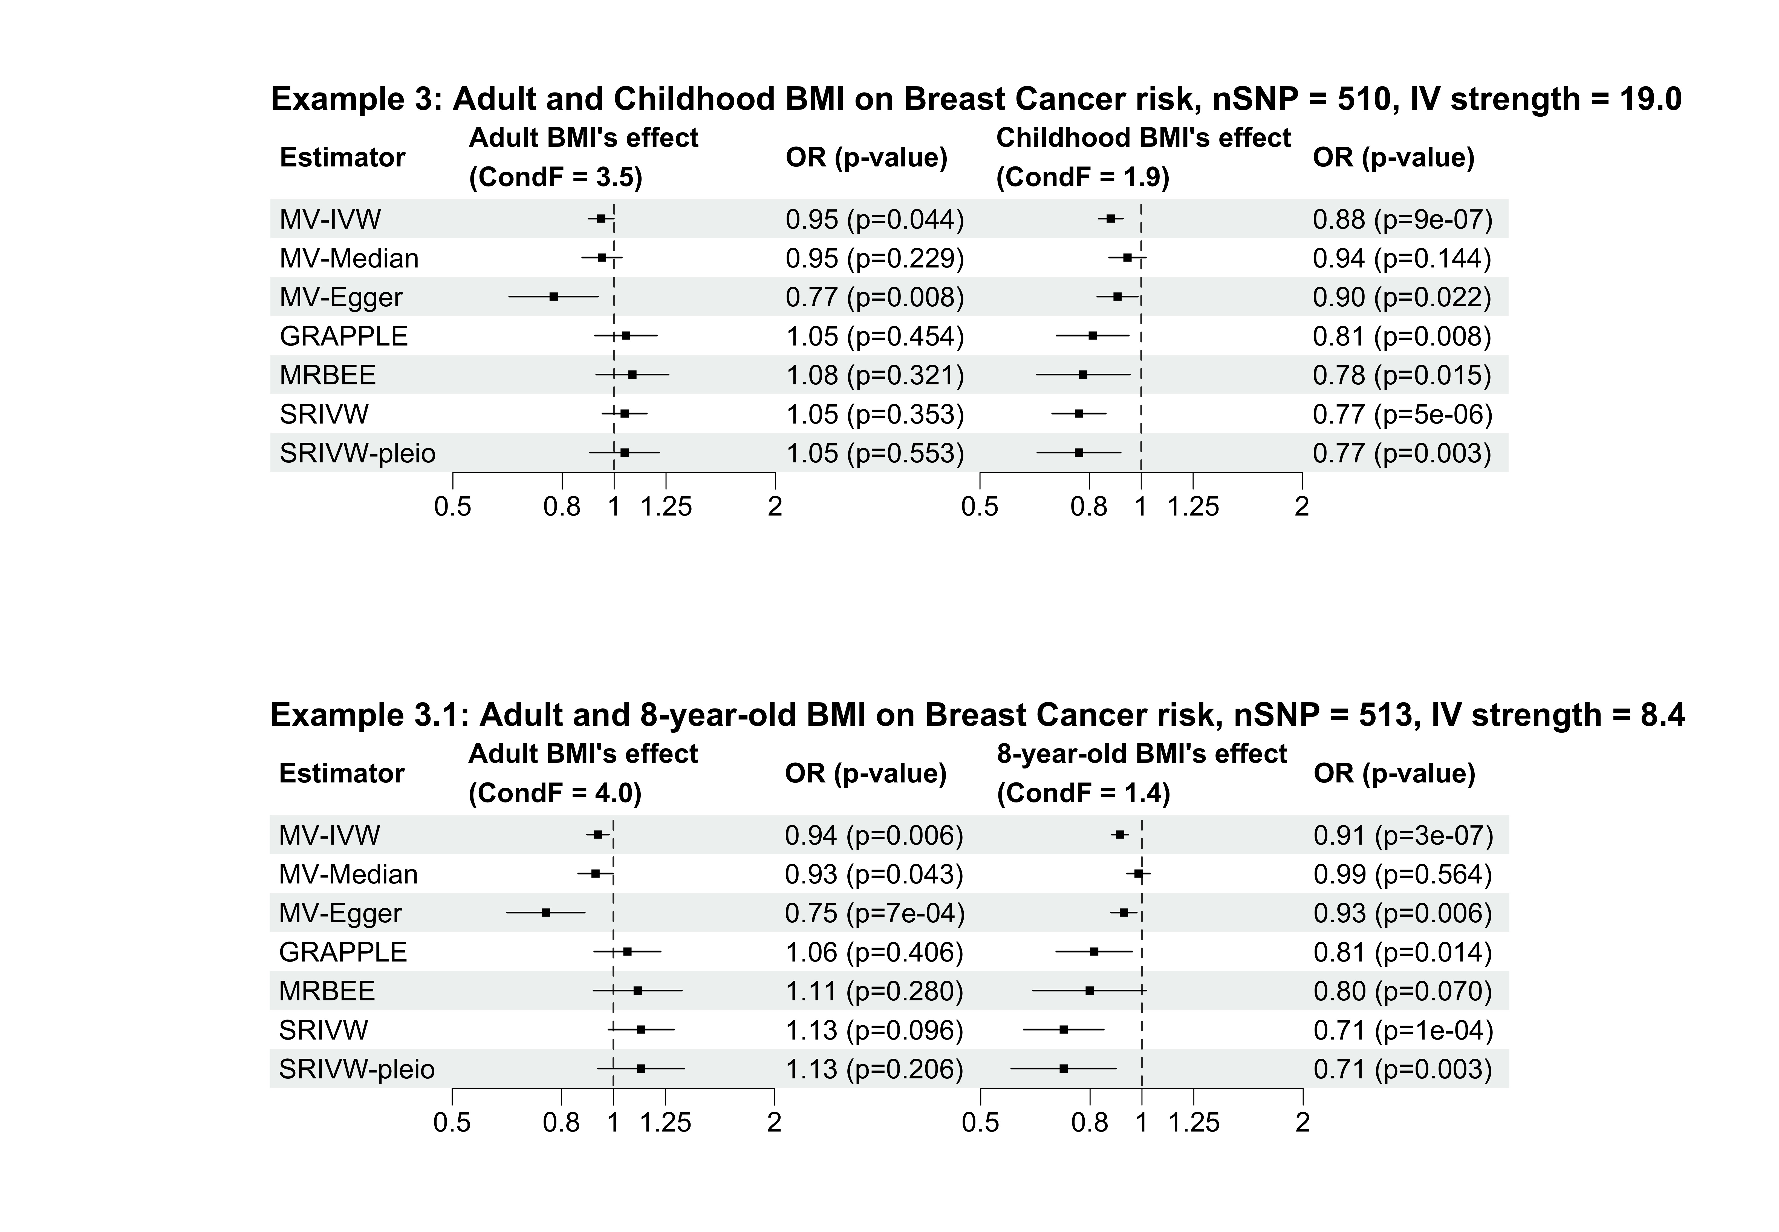Click the value 0.99 (p=0.564)
Viewport: 1779px width, 1232px height.
[1402, 875]
